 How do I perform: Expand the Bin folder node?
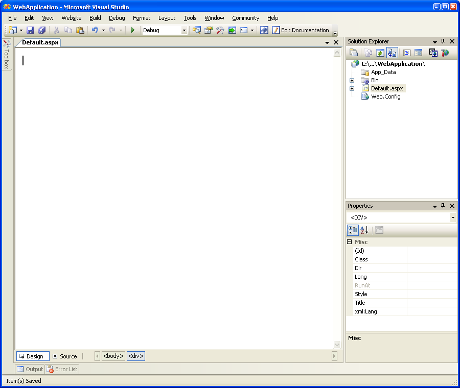[352, 80]
